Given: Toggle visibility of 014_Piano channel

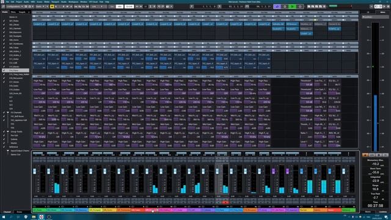Looking at the screenshot, I should 4,71.
